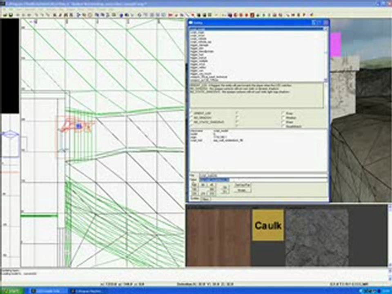This screenshot has width=392, height=294.
Task: Select trigger_multiple in the entity list
Action: [x=199, y=61]
